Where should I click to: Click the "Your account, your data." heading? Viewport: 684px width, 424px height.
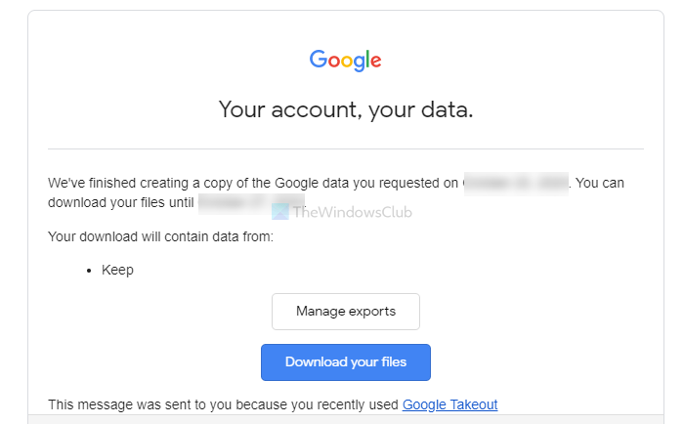(x=345, y=109)
